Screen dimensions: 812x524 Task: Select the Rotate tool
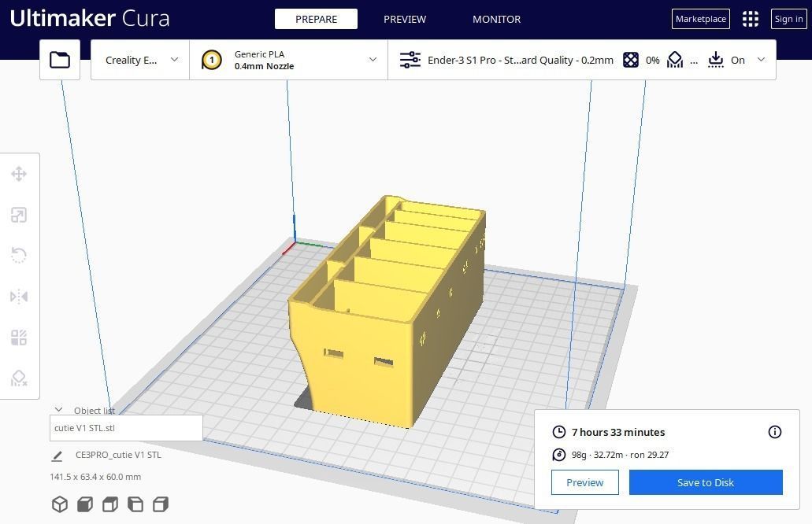[x=19, y=255]
